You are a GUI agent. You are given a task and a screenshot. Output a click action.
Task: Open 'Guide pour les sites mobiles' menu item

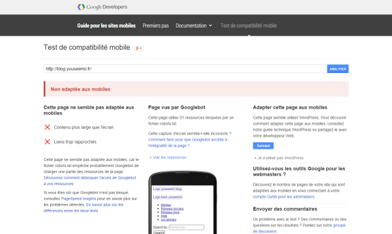point(106,25)
